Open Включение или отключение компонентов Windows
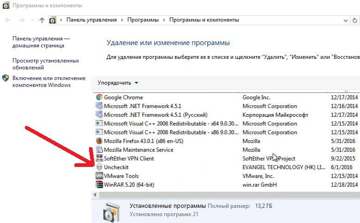The height and width of the screenshot is (223, 360). (48, 82)
